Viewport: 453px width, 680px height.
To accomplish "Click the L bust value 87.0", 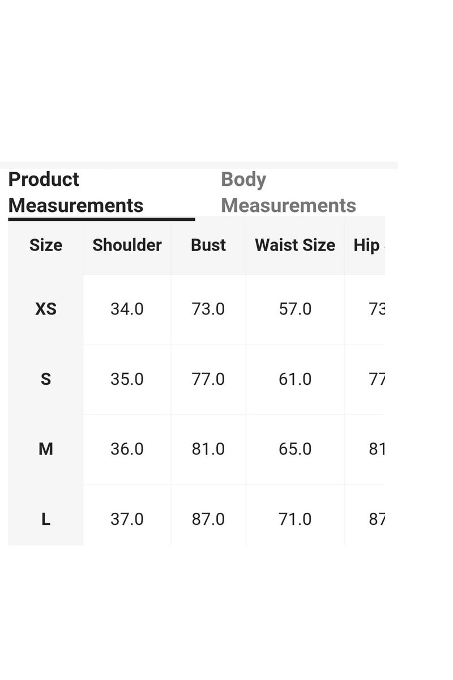I will [x=208, y=519].
